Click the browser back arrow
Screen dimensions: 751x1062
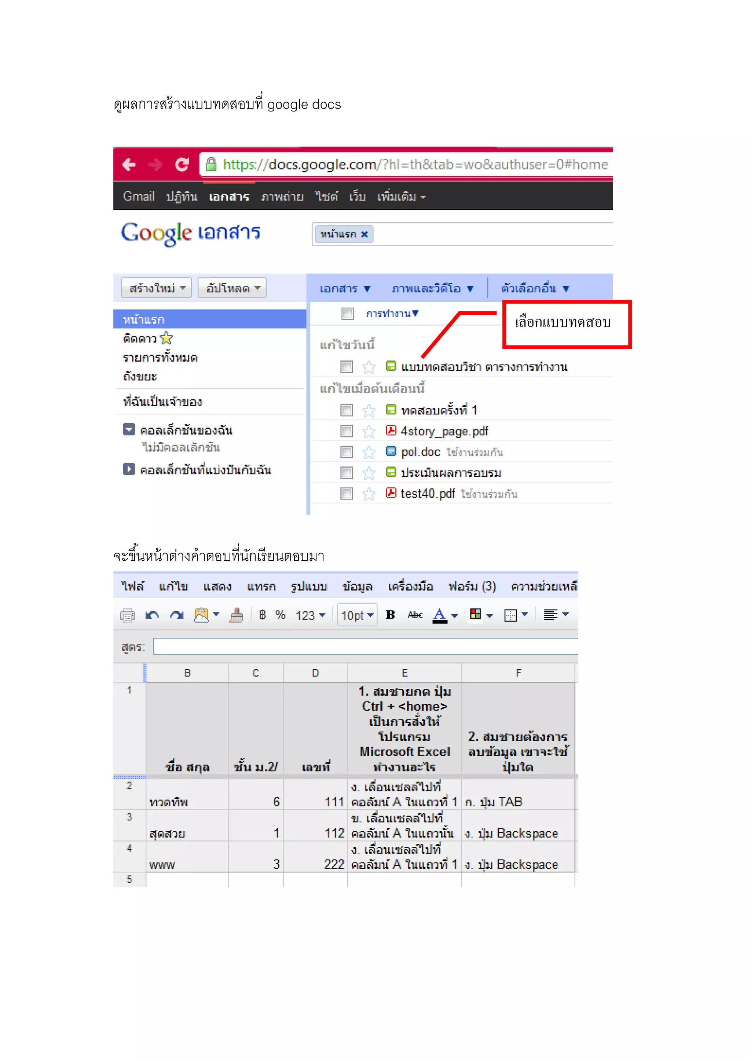[x=129, y=164]
